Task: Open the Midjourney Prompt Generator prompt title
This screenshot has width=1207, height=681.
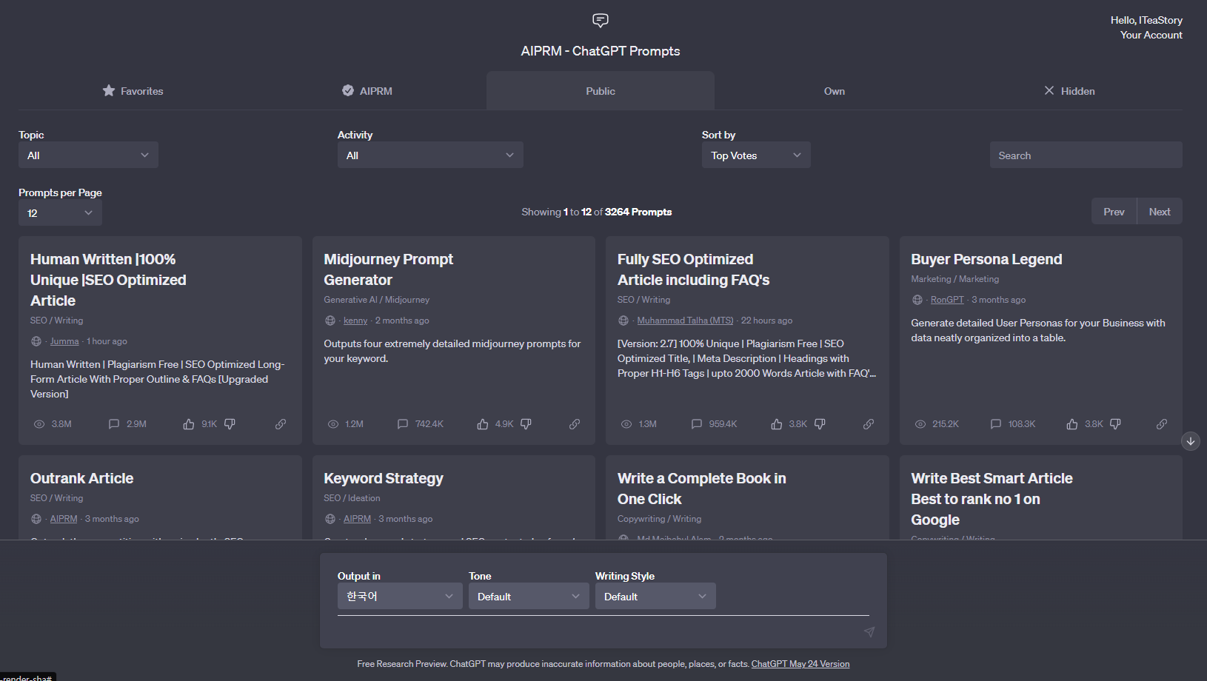Action: tap(388, 269)
